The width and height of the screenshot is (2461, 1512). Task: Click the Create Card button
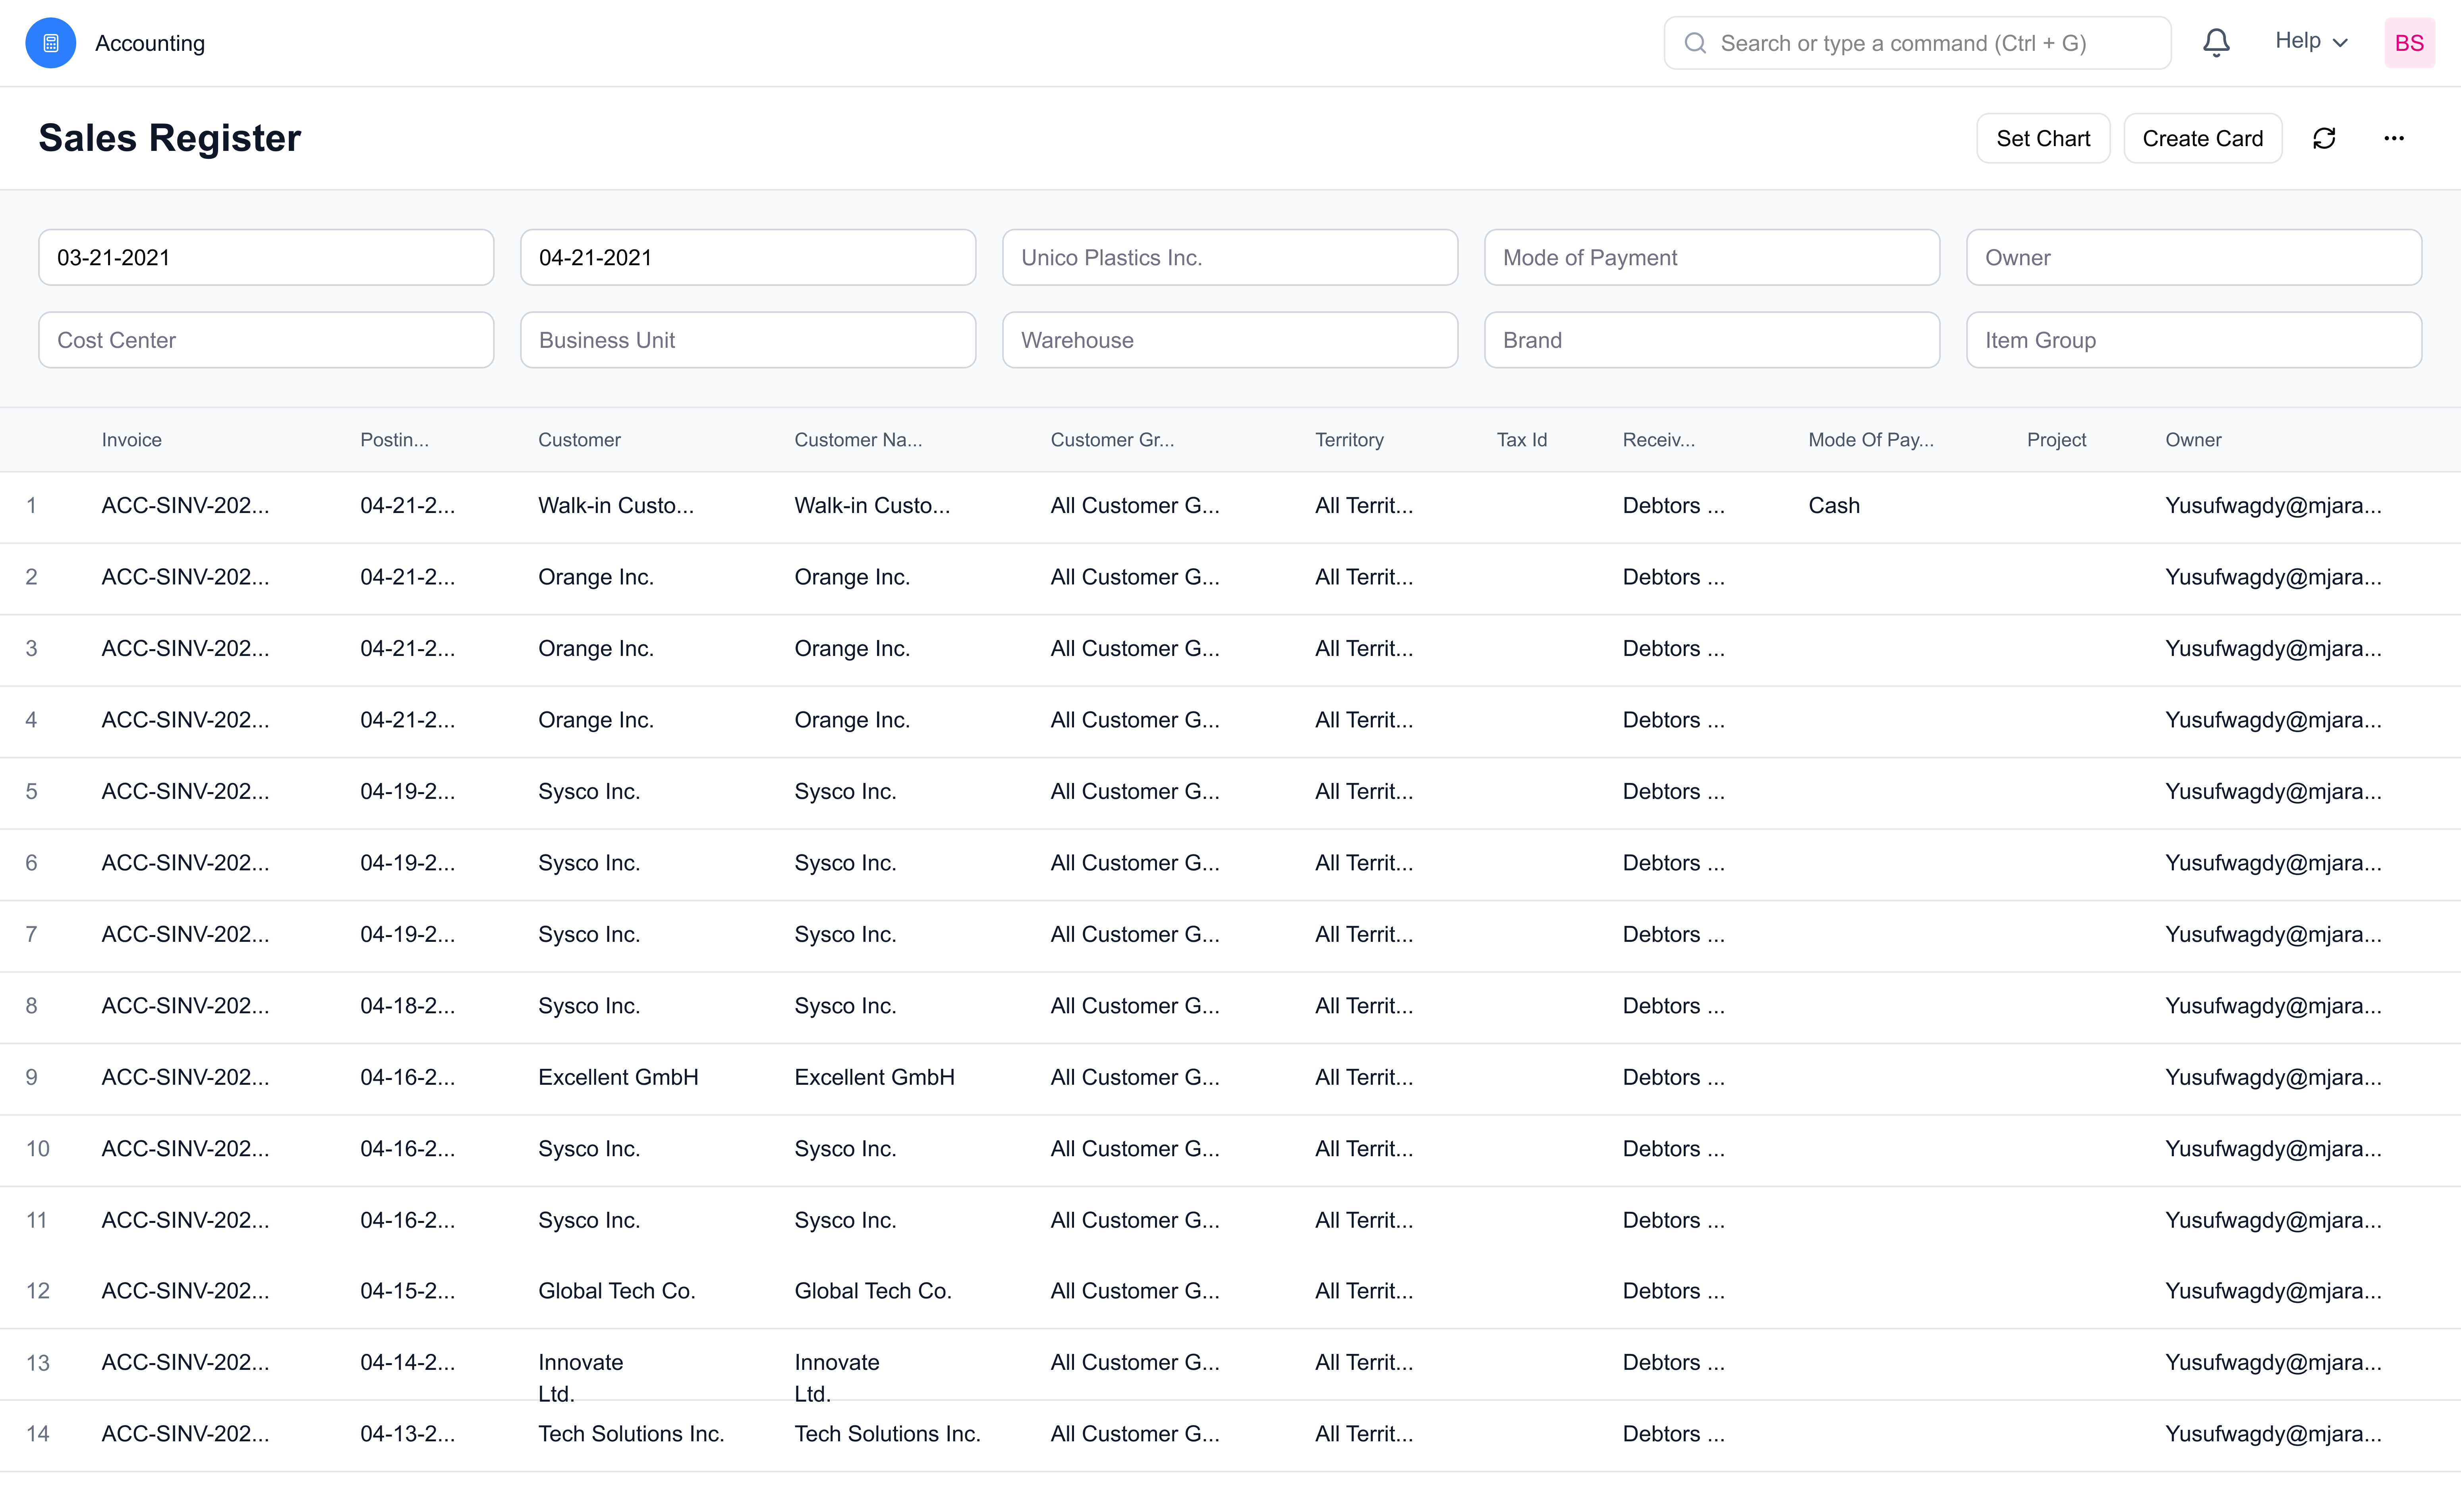(x=2202, y=138)
